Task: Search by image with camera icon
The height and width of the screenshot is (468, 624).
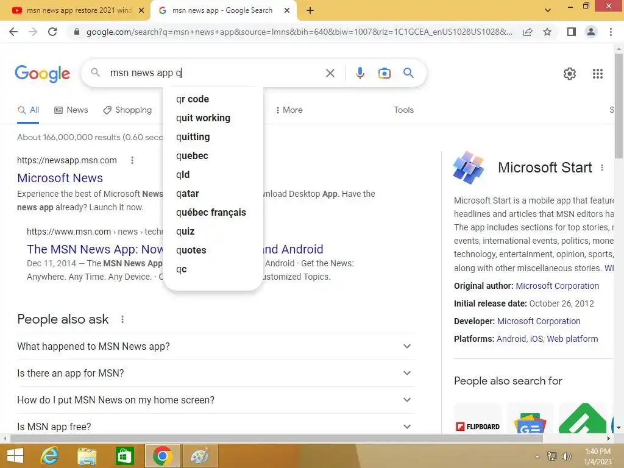Action: point(384,73)
